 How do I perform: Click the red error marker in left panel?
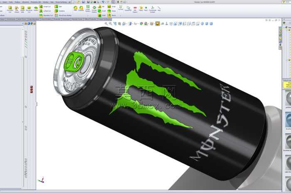(x=31, y=89)
